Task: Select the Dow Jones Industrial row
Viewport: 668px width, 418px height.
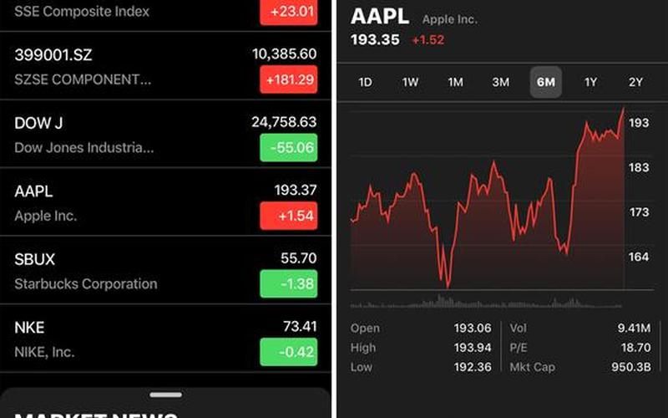Action: (165, 134)
